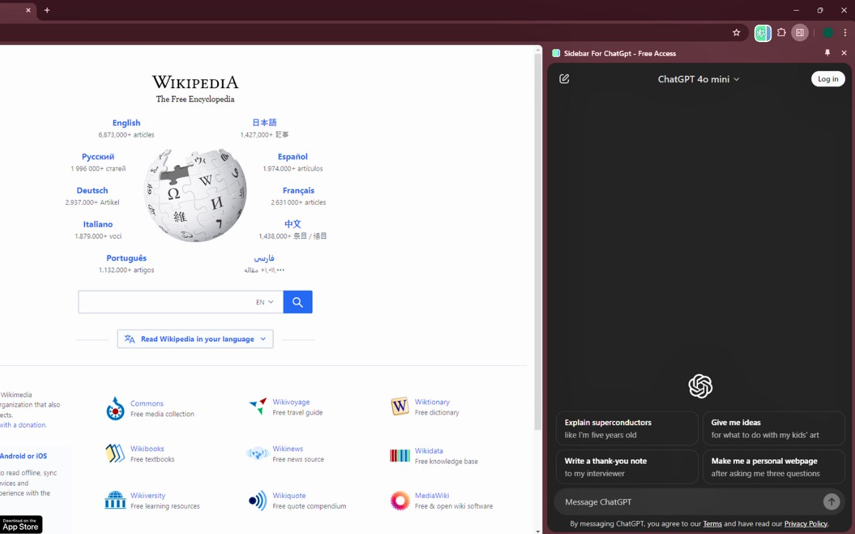Open the ChatGPT sidebar extension icon

(763, 33)
